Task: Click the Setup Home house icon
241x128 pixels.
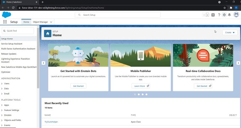Action: pos(48,33)
